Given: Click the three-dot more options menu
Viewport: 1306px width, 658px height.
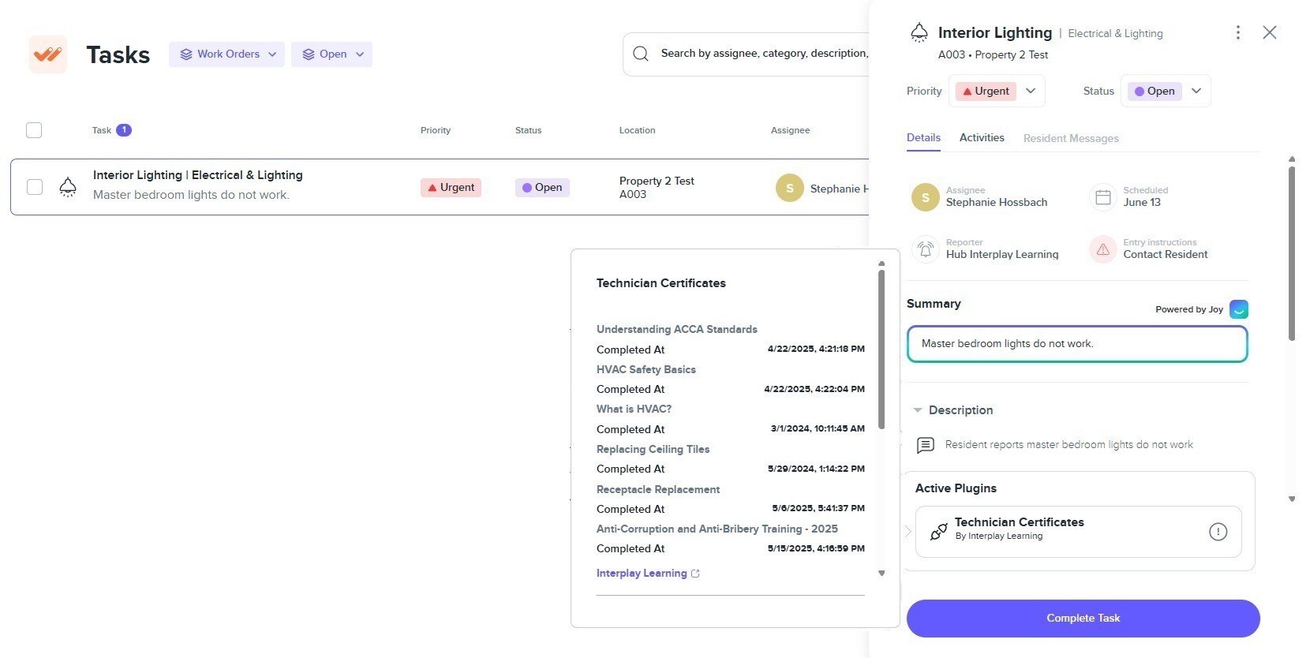Looking at the screenshot, I should [1237, 32].
